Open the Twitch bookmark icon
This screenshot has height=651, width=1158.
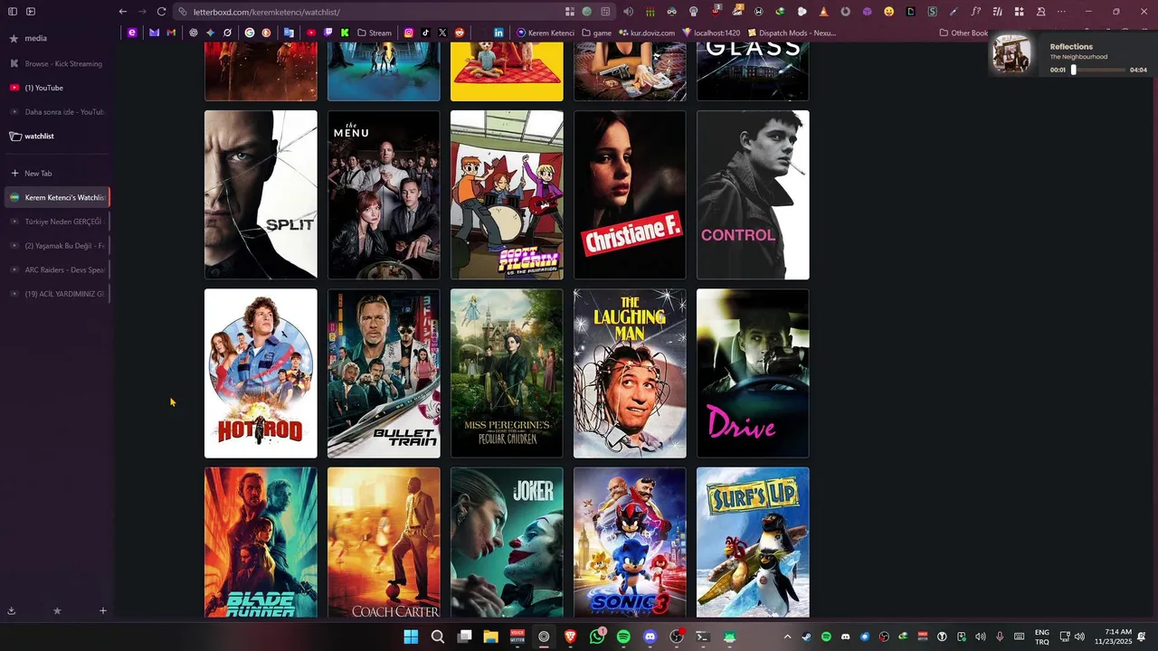[x=327, y=33]
